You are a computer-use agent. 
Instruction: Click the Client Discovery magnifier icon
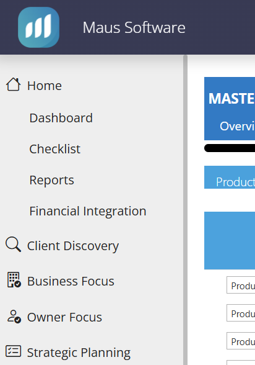coord(13,245)
